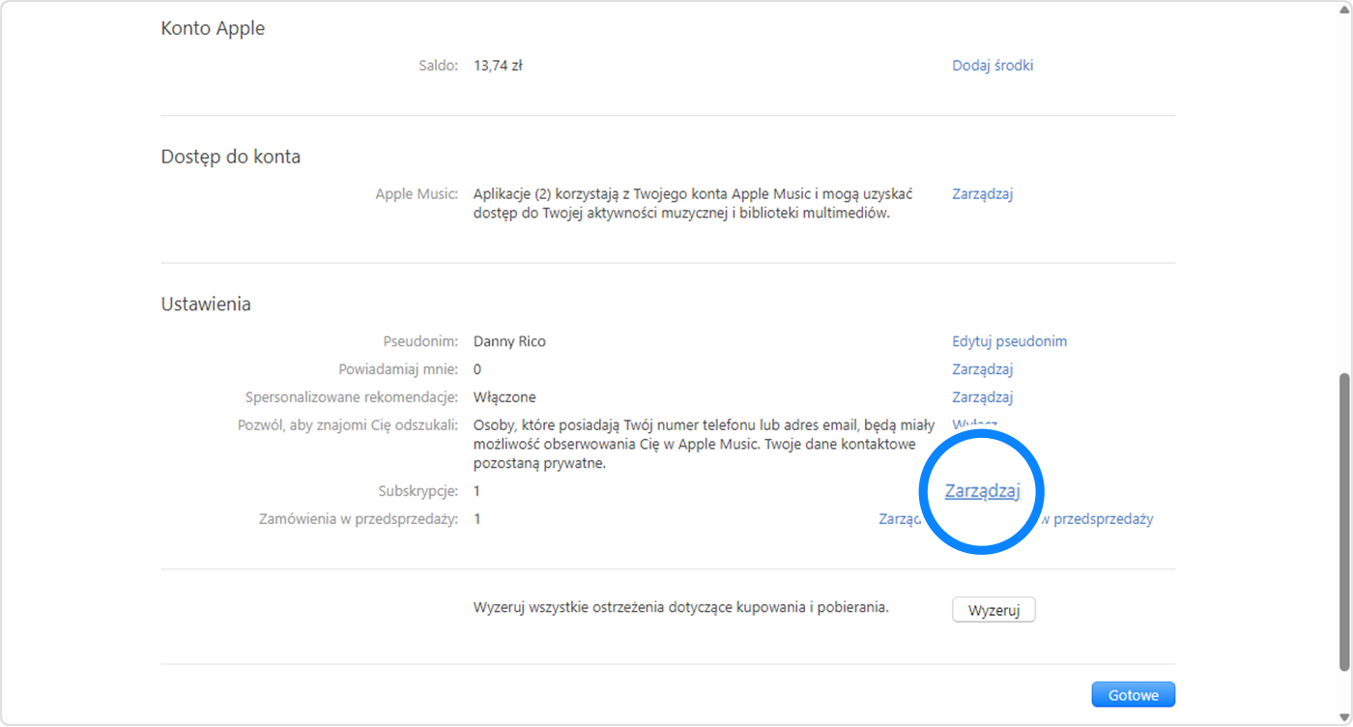
Task: Click the Konto Apple heading
Action: pos(213,29)
